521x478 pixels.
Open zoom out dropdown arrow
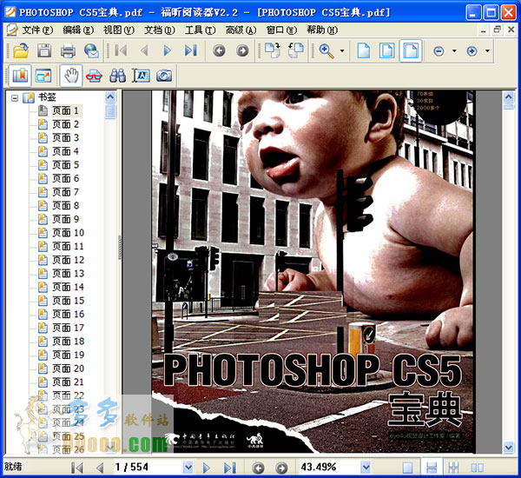(454, 51)
